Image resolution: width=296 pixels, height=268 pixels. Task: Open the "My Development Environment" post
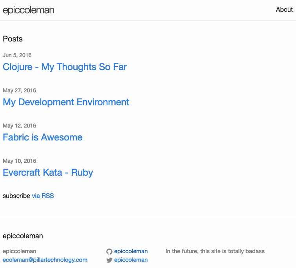[66, 102]
